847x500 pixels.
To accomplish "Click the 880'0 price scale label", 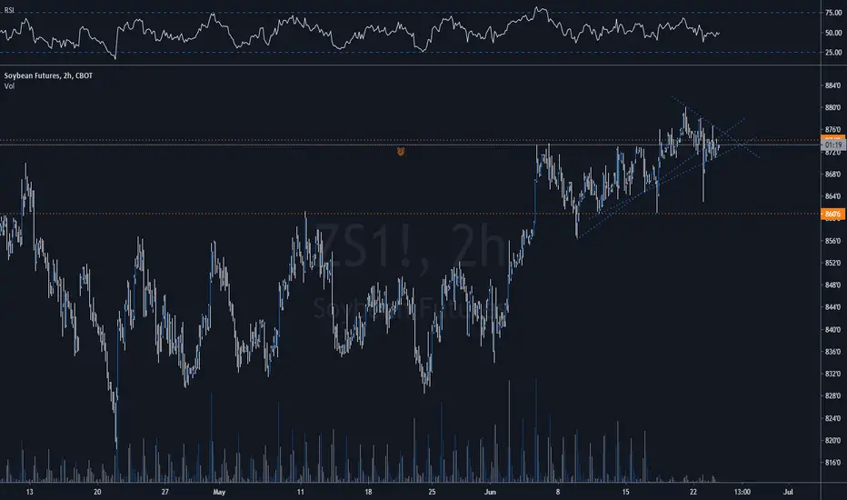I will 833,107.
